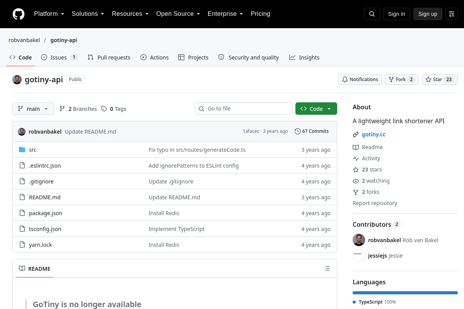This screenshot has width=464, height=309.
Task: Open the Insights tab
Action: point(304,58)
